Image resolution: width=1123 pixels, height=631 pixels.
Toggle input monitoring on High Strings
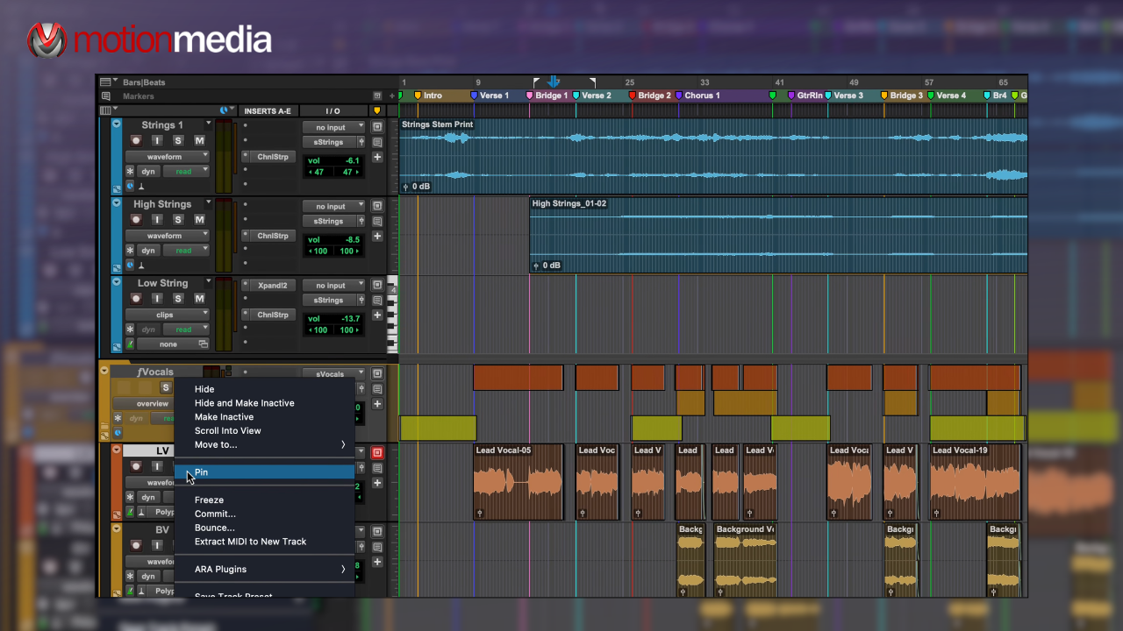(157, 220)
